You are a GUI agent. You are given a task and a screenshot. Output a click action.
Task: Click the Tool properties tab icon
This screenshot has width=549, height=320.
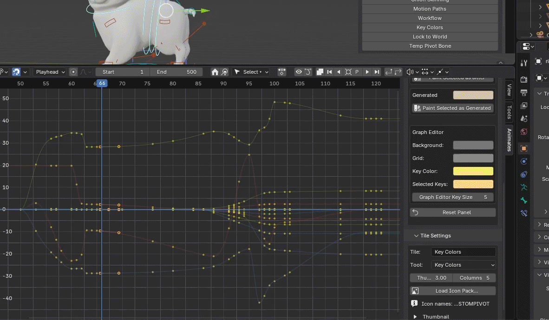[524, 63]
